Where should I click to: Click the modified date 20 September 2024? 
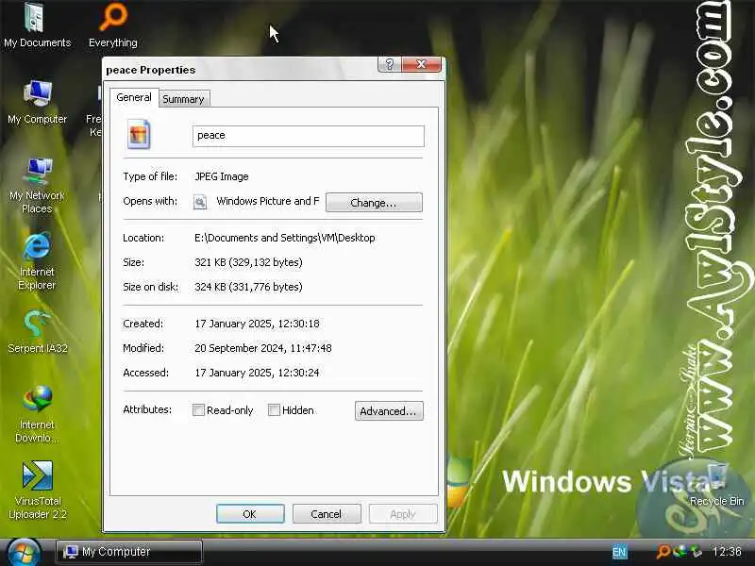(x=263, y=348)
